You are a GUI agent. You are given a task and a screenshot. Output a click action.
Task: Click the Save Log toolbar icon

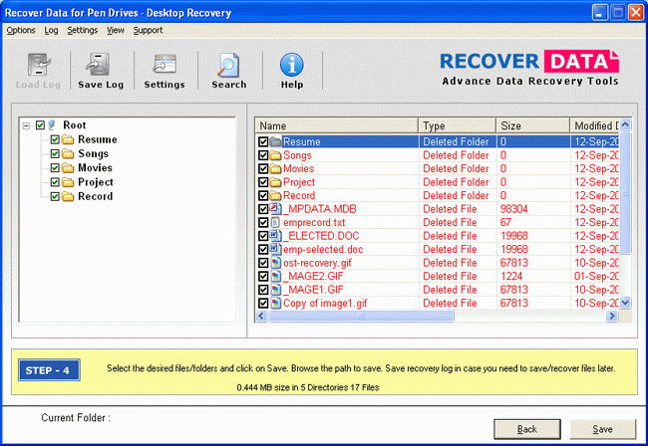pyautogui.click(x=99, y=66)
